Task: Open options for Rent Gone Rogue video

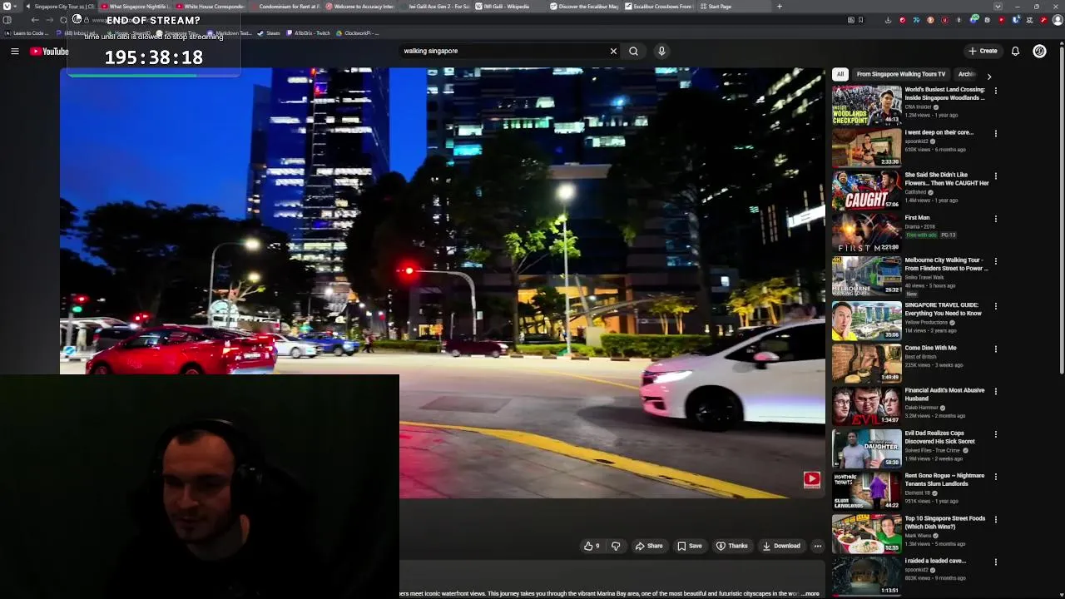Action: pos(995,477)
